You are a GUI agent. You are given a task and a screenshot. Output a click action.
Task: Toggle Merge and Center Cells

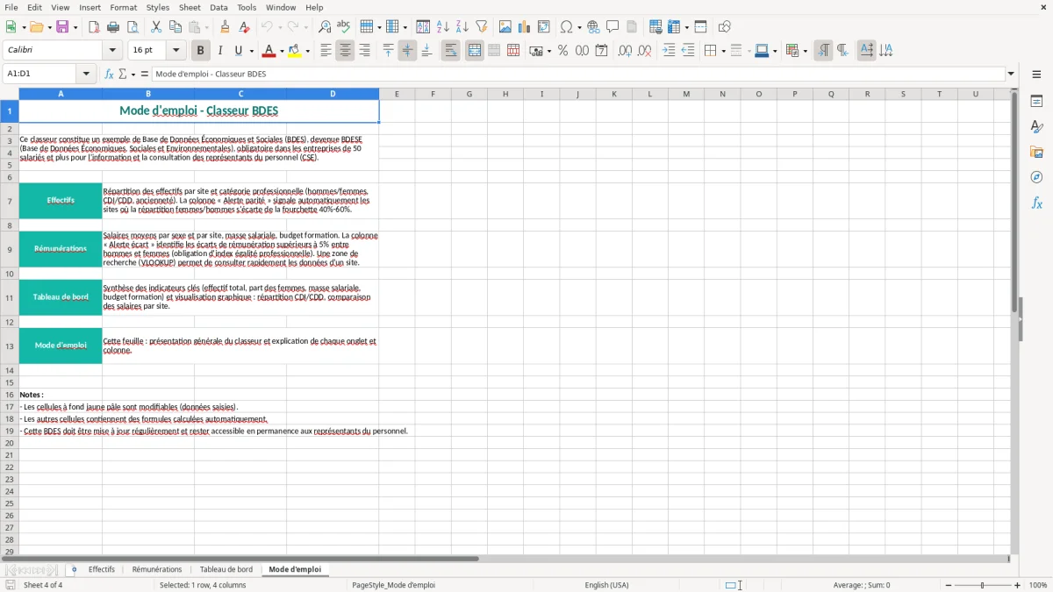[474, 51]
